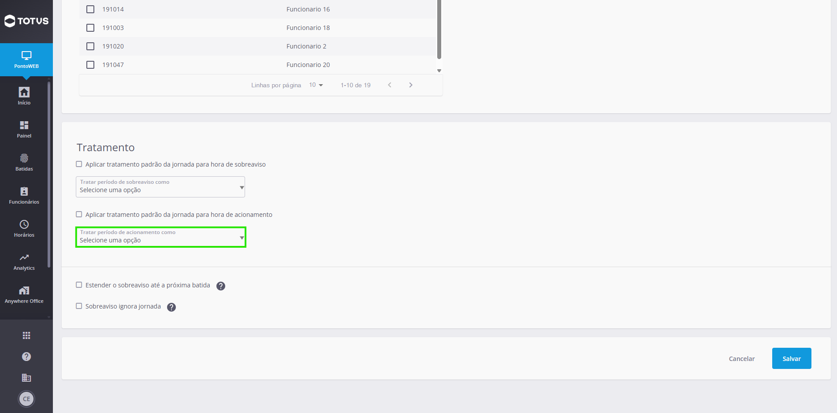Click the TOTVS logo

tap(26, 21)
